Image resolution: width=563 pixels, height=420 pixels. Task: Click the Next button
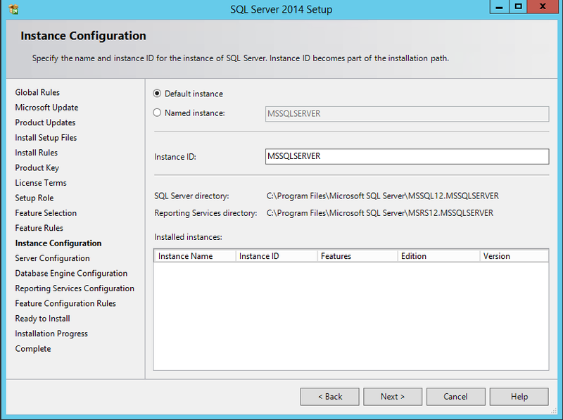pos(393,397)
